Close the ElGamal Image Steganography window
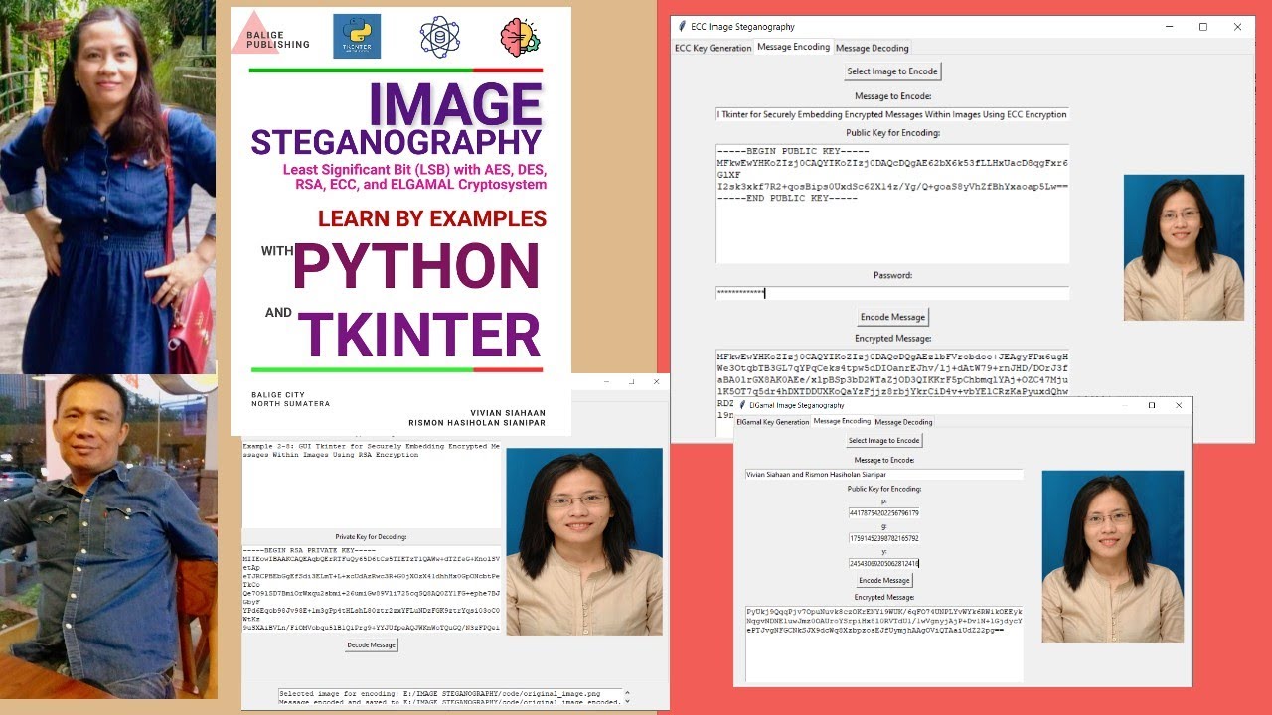This screenshot has width=1272, height=715. [1179, 405]
